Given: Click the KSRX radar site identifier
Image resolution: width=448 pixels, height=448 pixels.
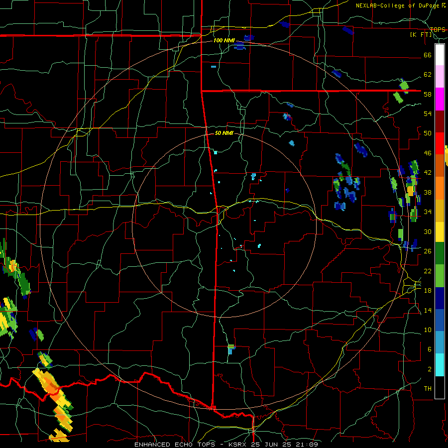Looking at the screenshot, I should click(x=239, y=445).
